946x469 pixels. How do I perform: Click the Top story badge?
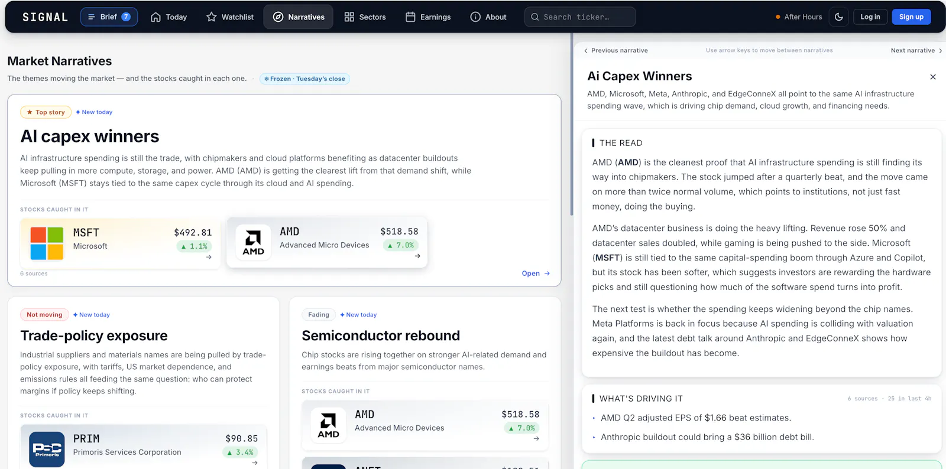[46, 112]
